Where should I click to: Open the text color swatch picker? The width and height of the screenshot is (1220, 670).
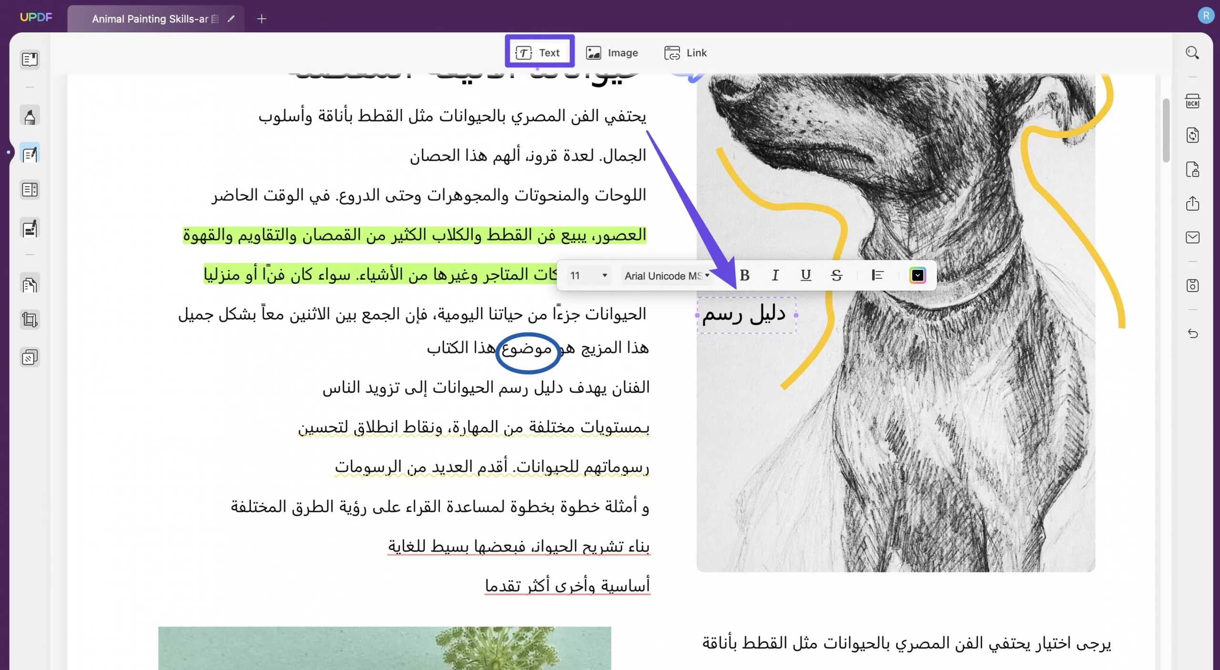(917, 275)
